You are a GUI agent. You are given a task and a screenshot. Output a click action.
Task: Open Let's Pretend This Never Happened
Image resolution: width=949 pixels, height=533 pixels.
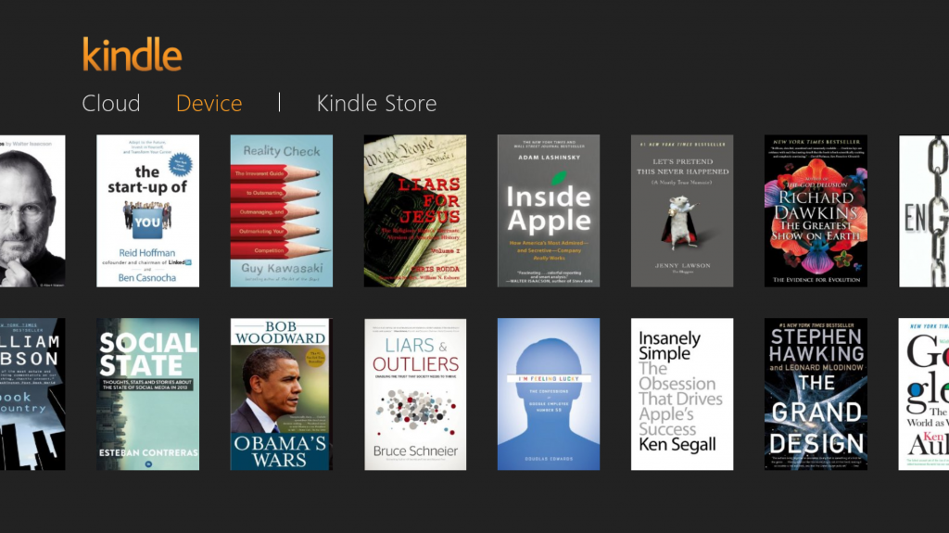click(x=682, y=210)
